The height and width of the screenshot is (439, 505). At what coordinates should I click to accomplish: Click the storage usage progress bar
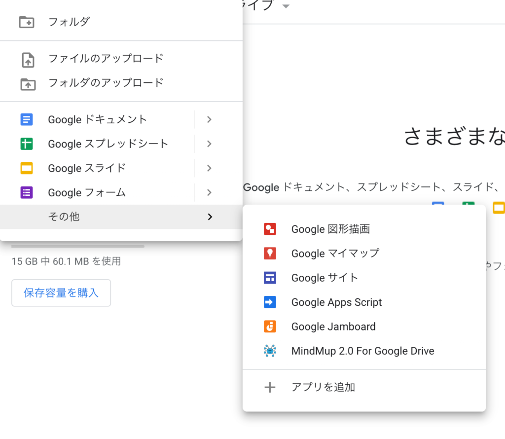click(77, 247)
